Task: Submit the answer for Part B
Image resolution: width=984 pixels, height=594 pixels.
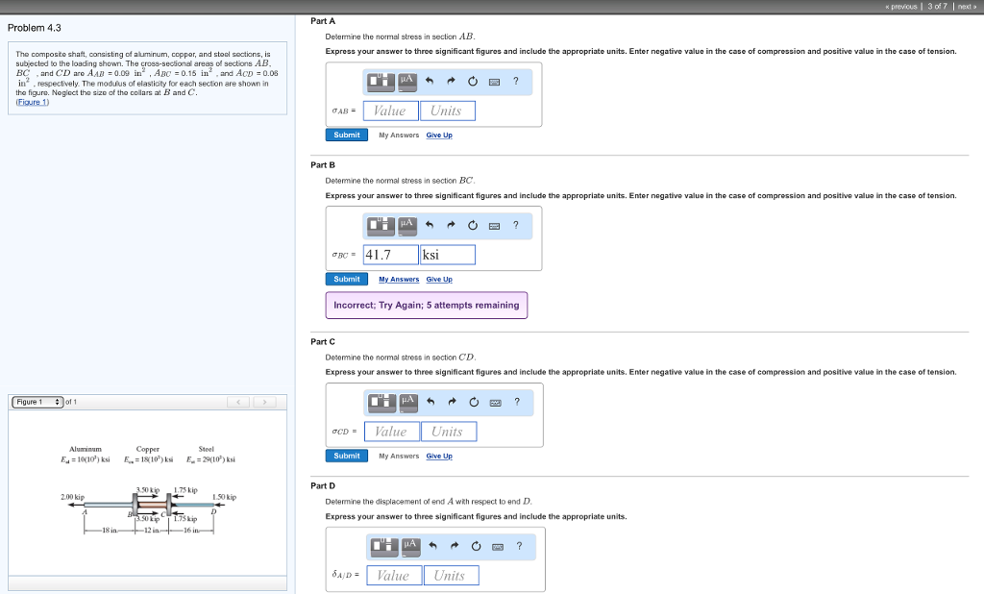Action: click(346, 279)
